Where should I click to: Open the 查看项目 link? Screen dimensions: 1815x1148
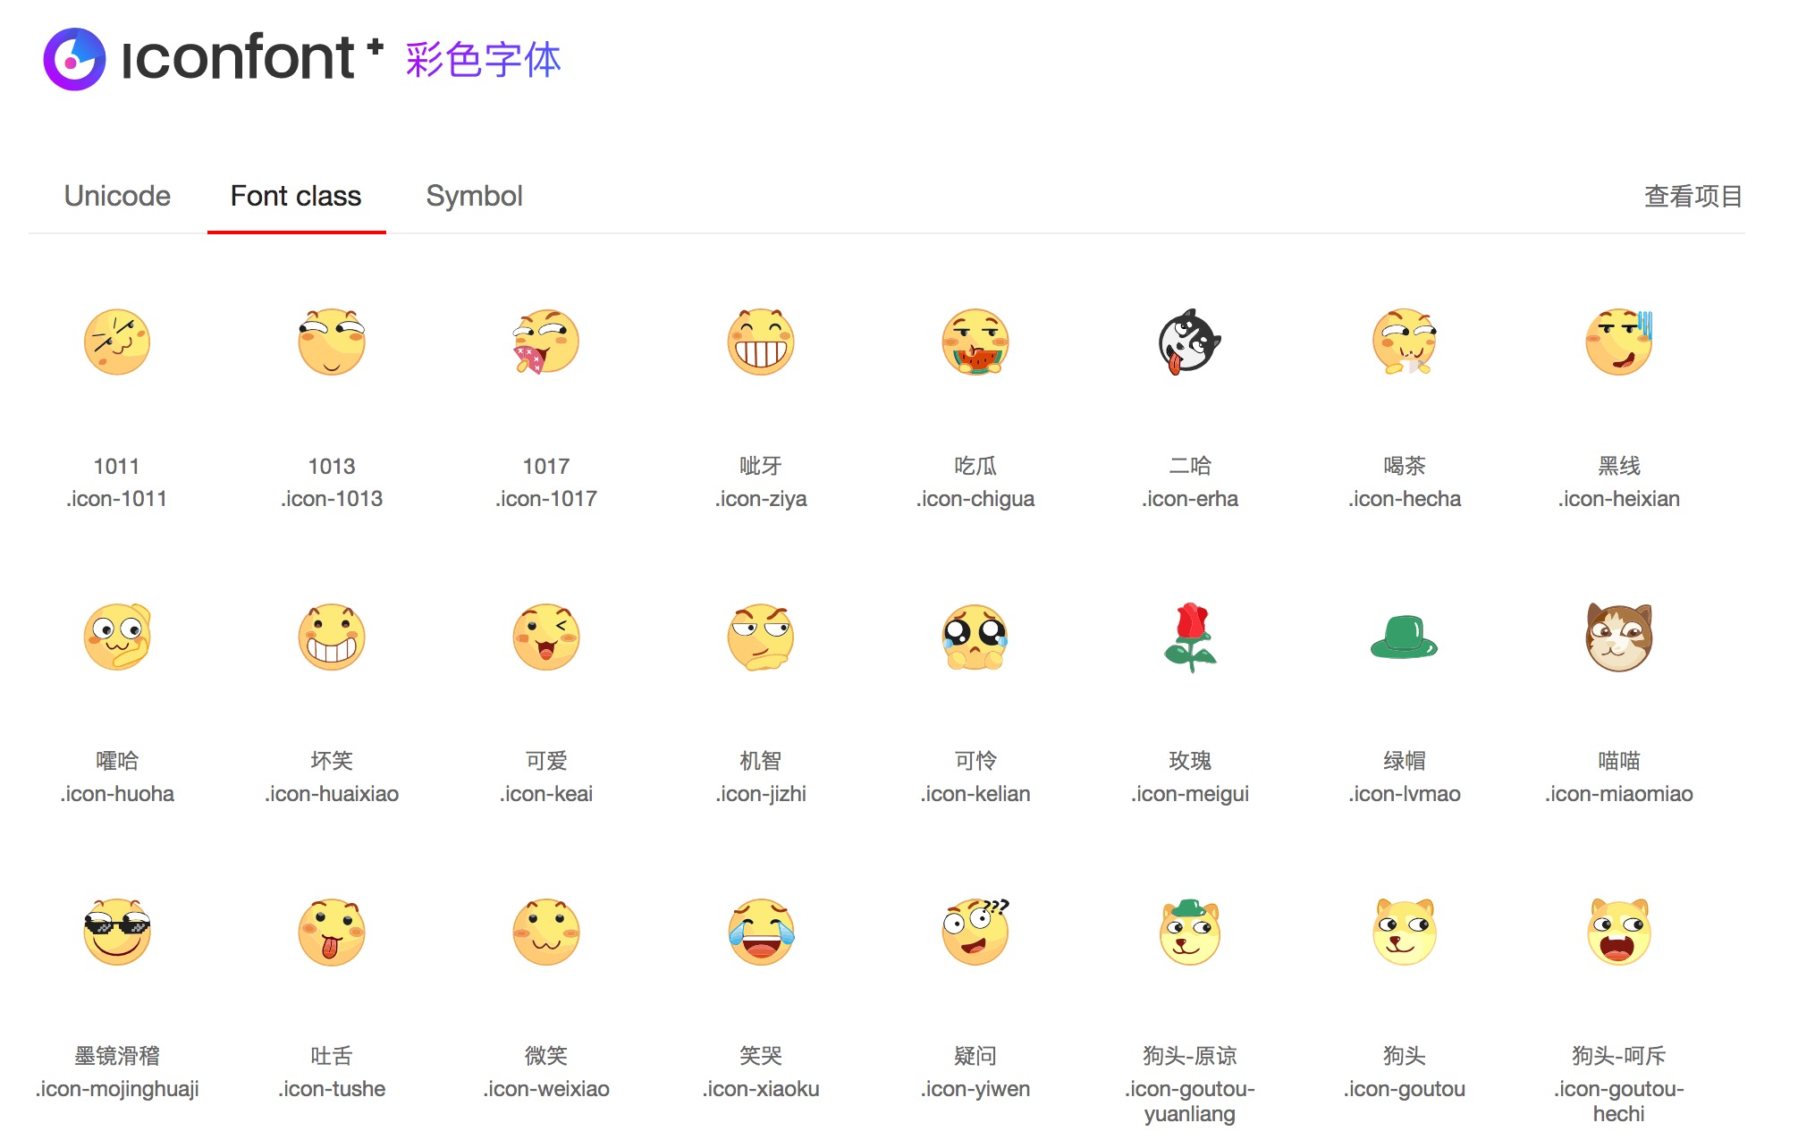1693,196
